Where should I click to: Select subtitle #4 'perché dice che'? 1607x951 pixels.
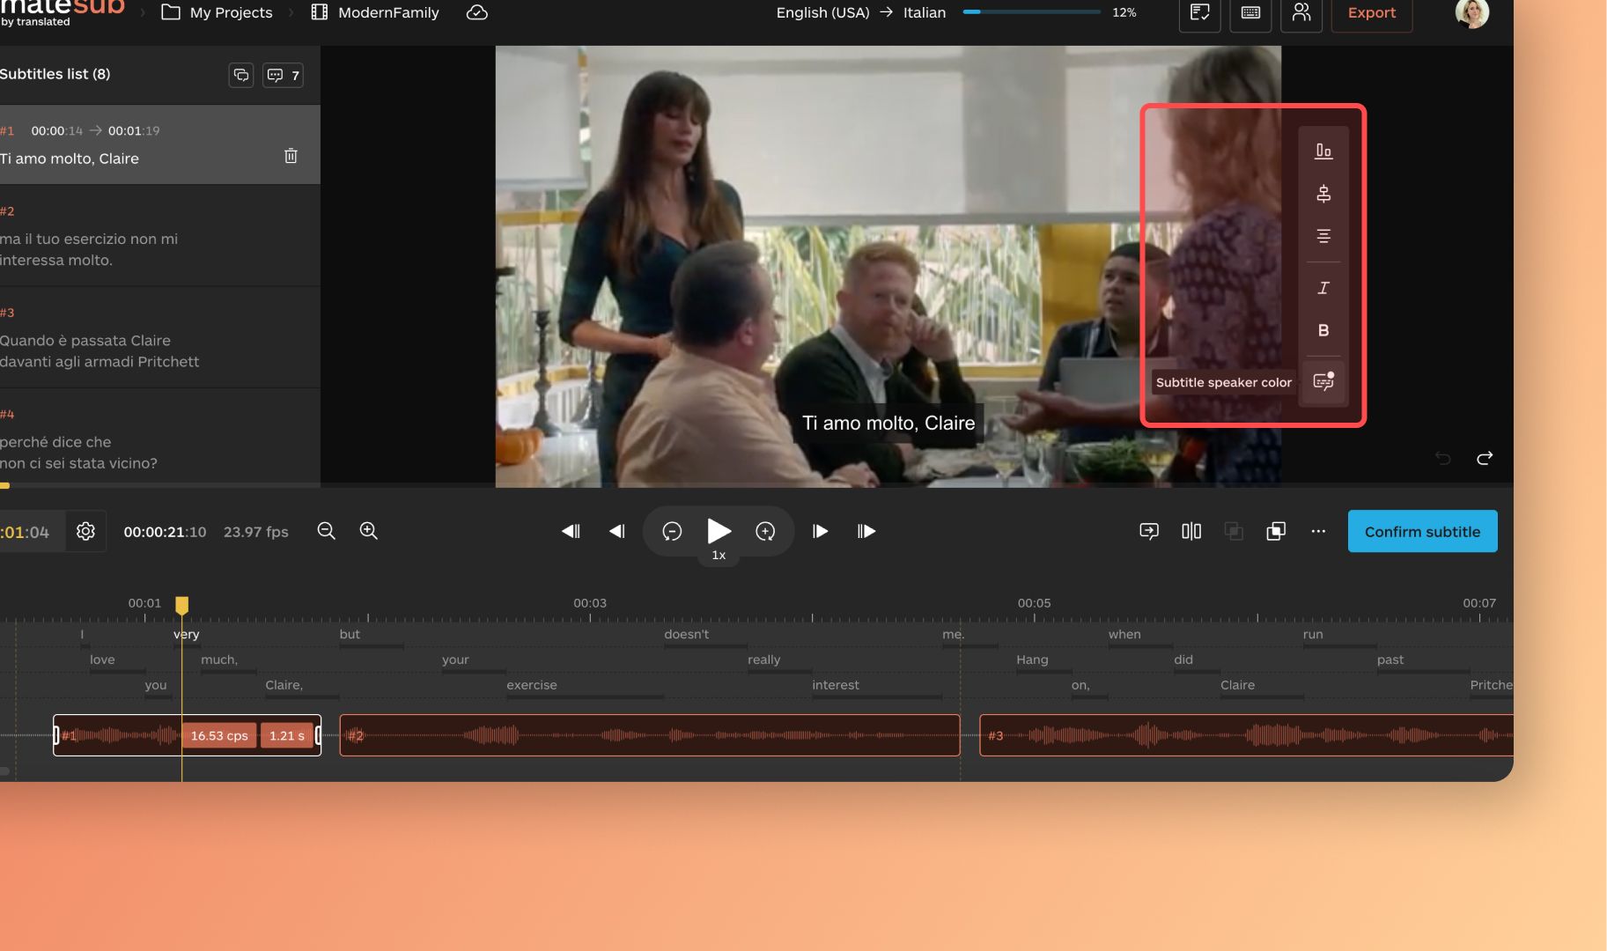point(159,439)
